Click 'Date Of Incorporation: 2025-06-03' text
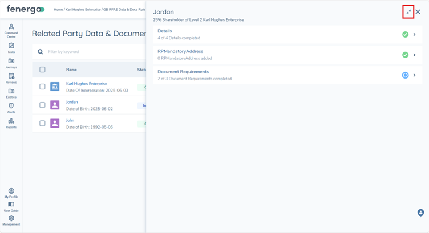429x233 pixels. 97,91
